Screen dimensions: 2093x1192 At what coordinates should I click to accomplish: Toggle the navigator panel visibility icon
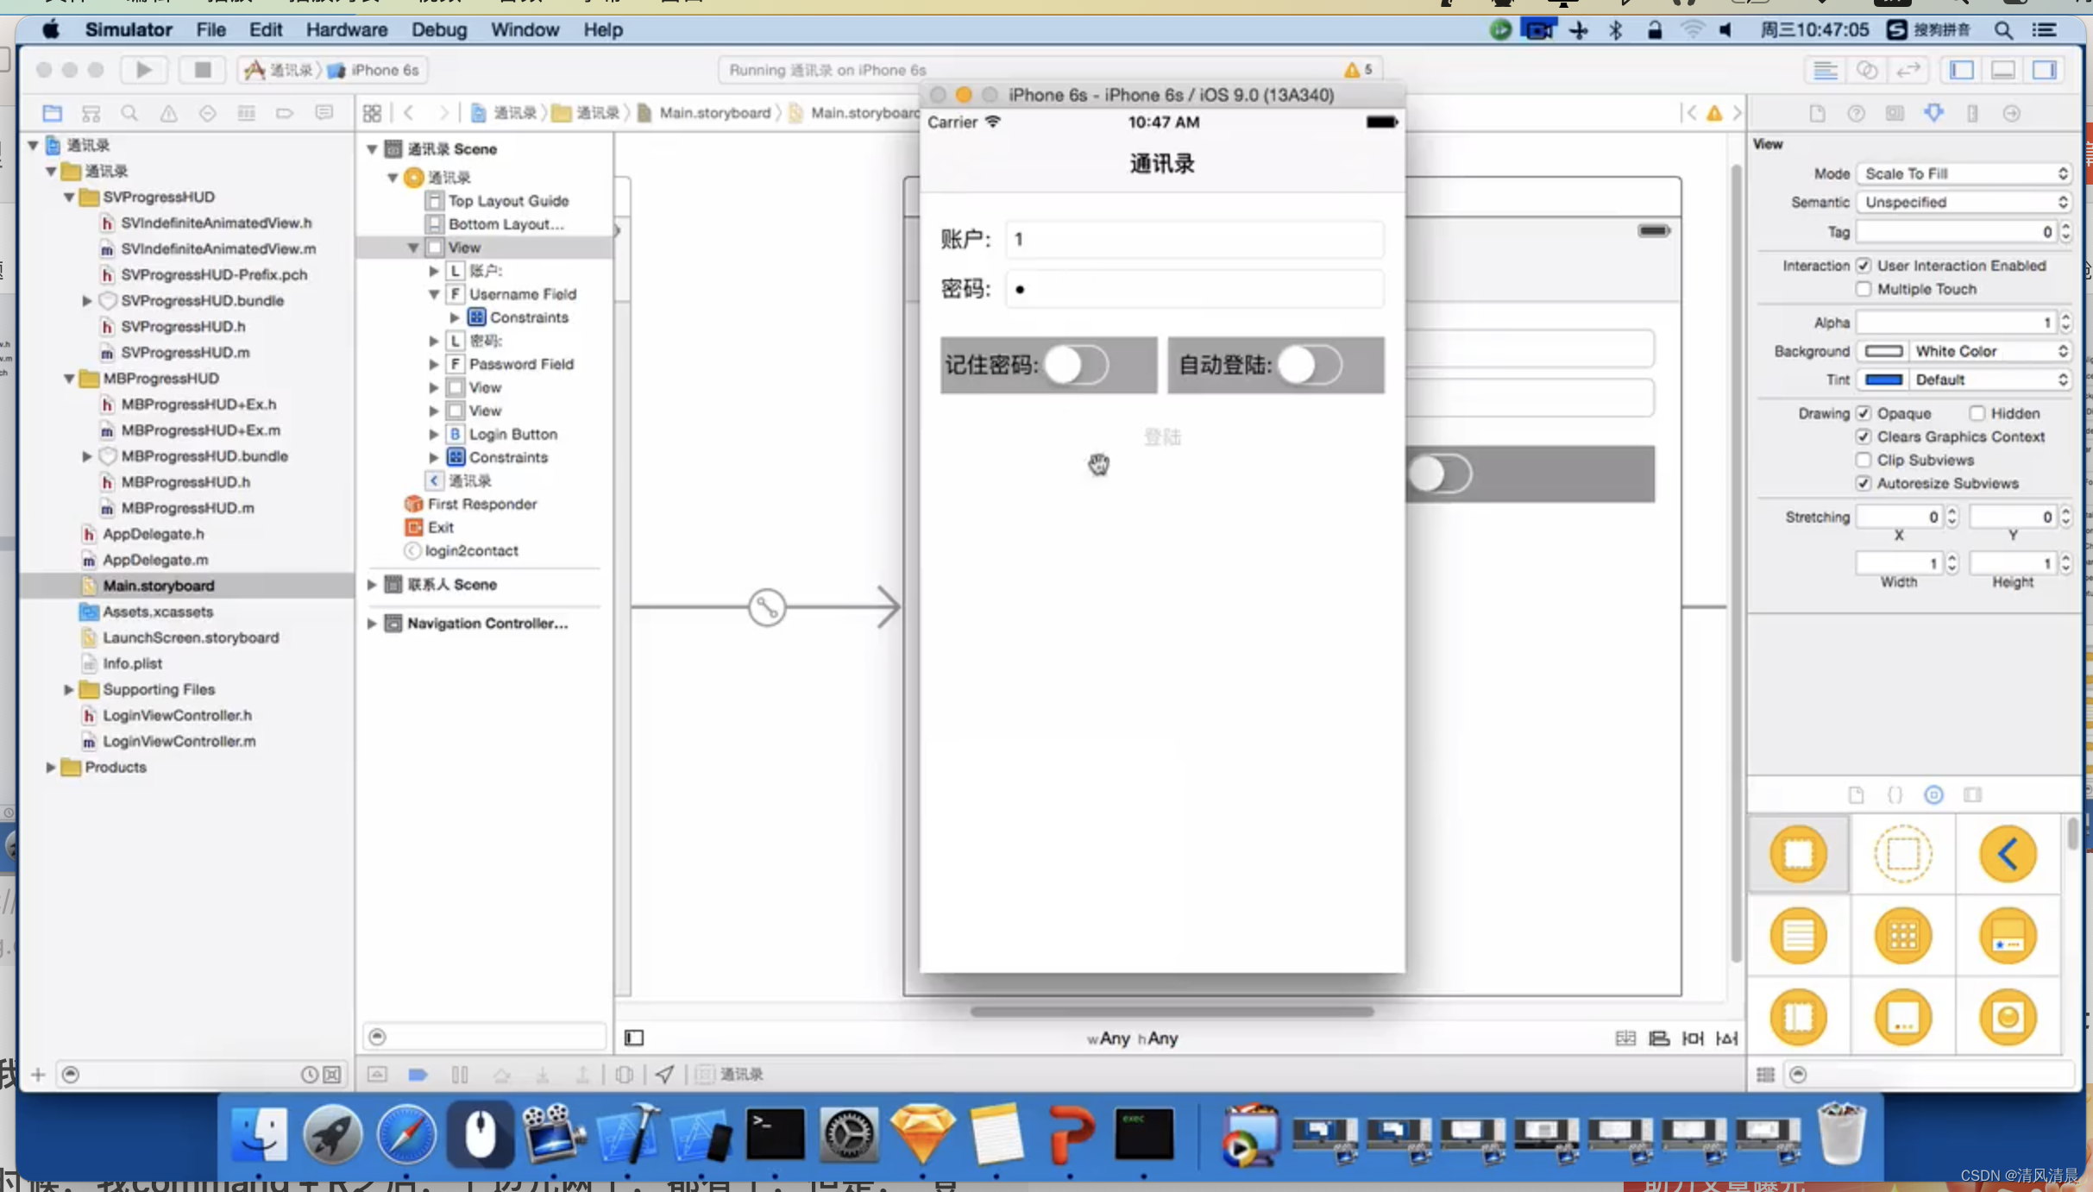[x=1961, y=70]
